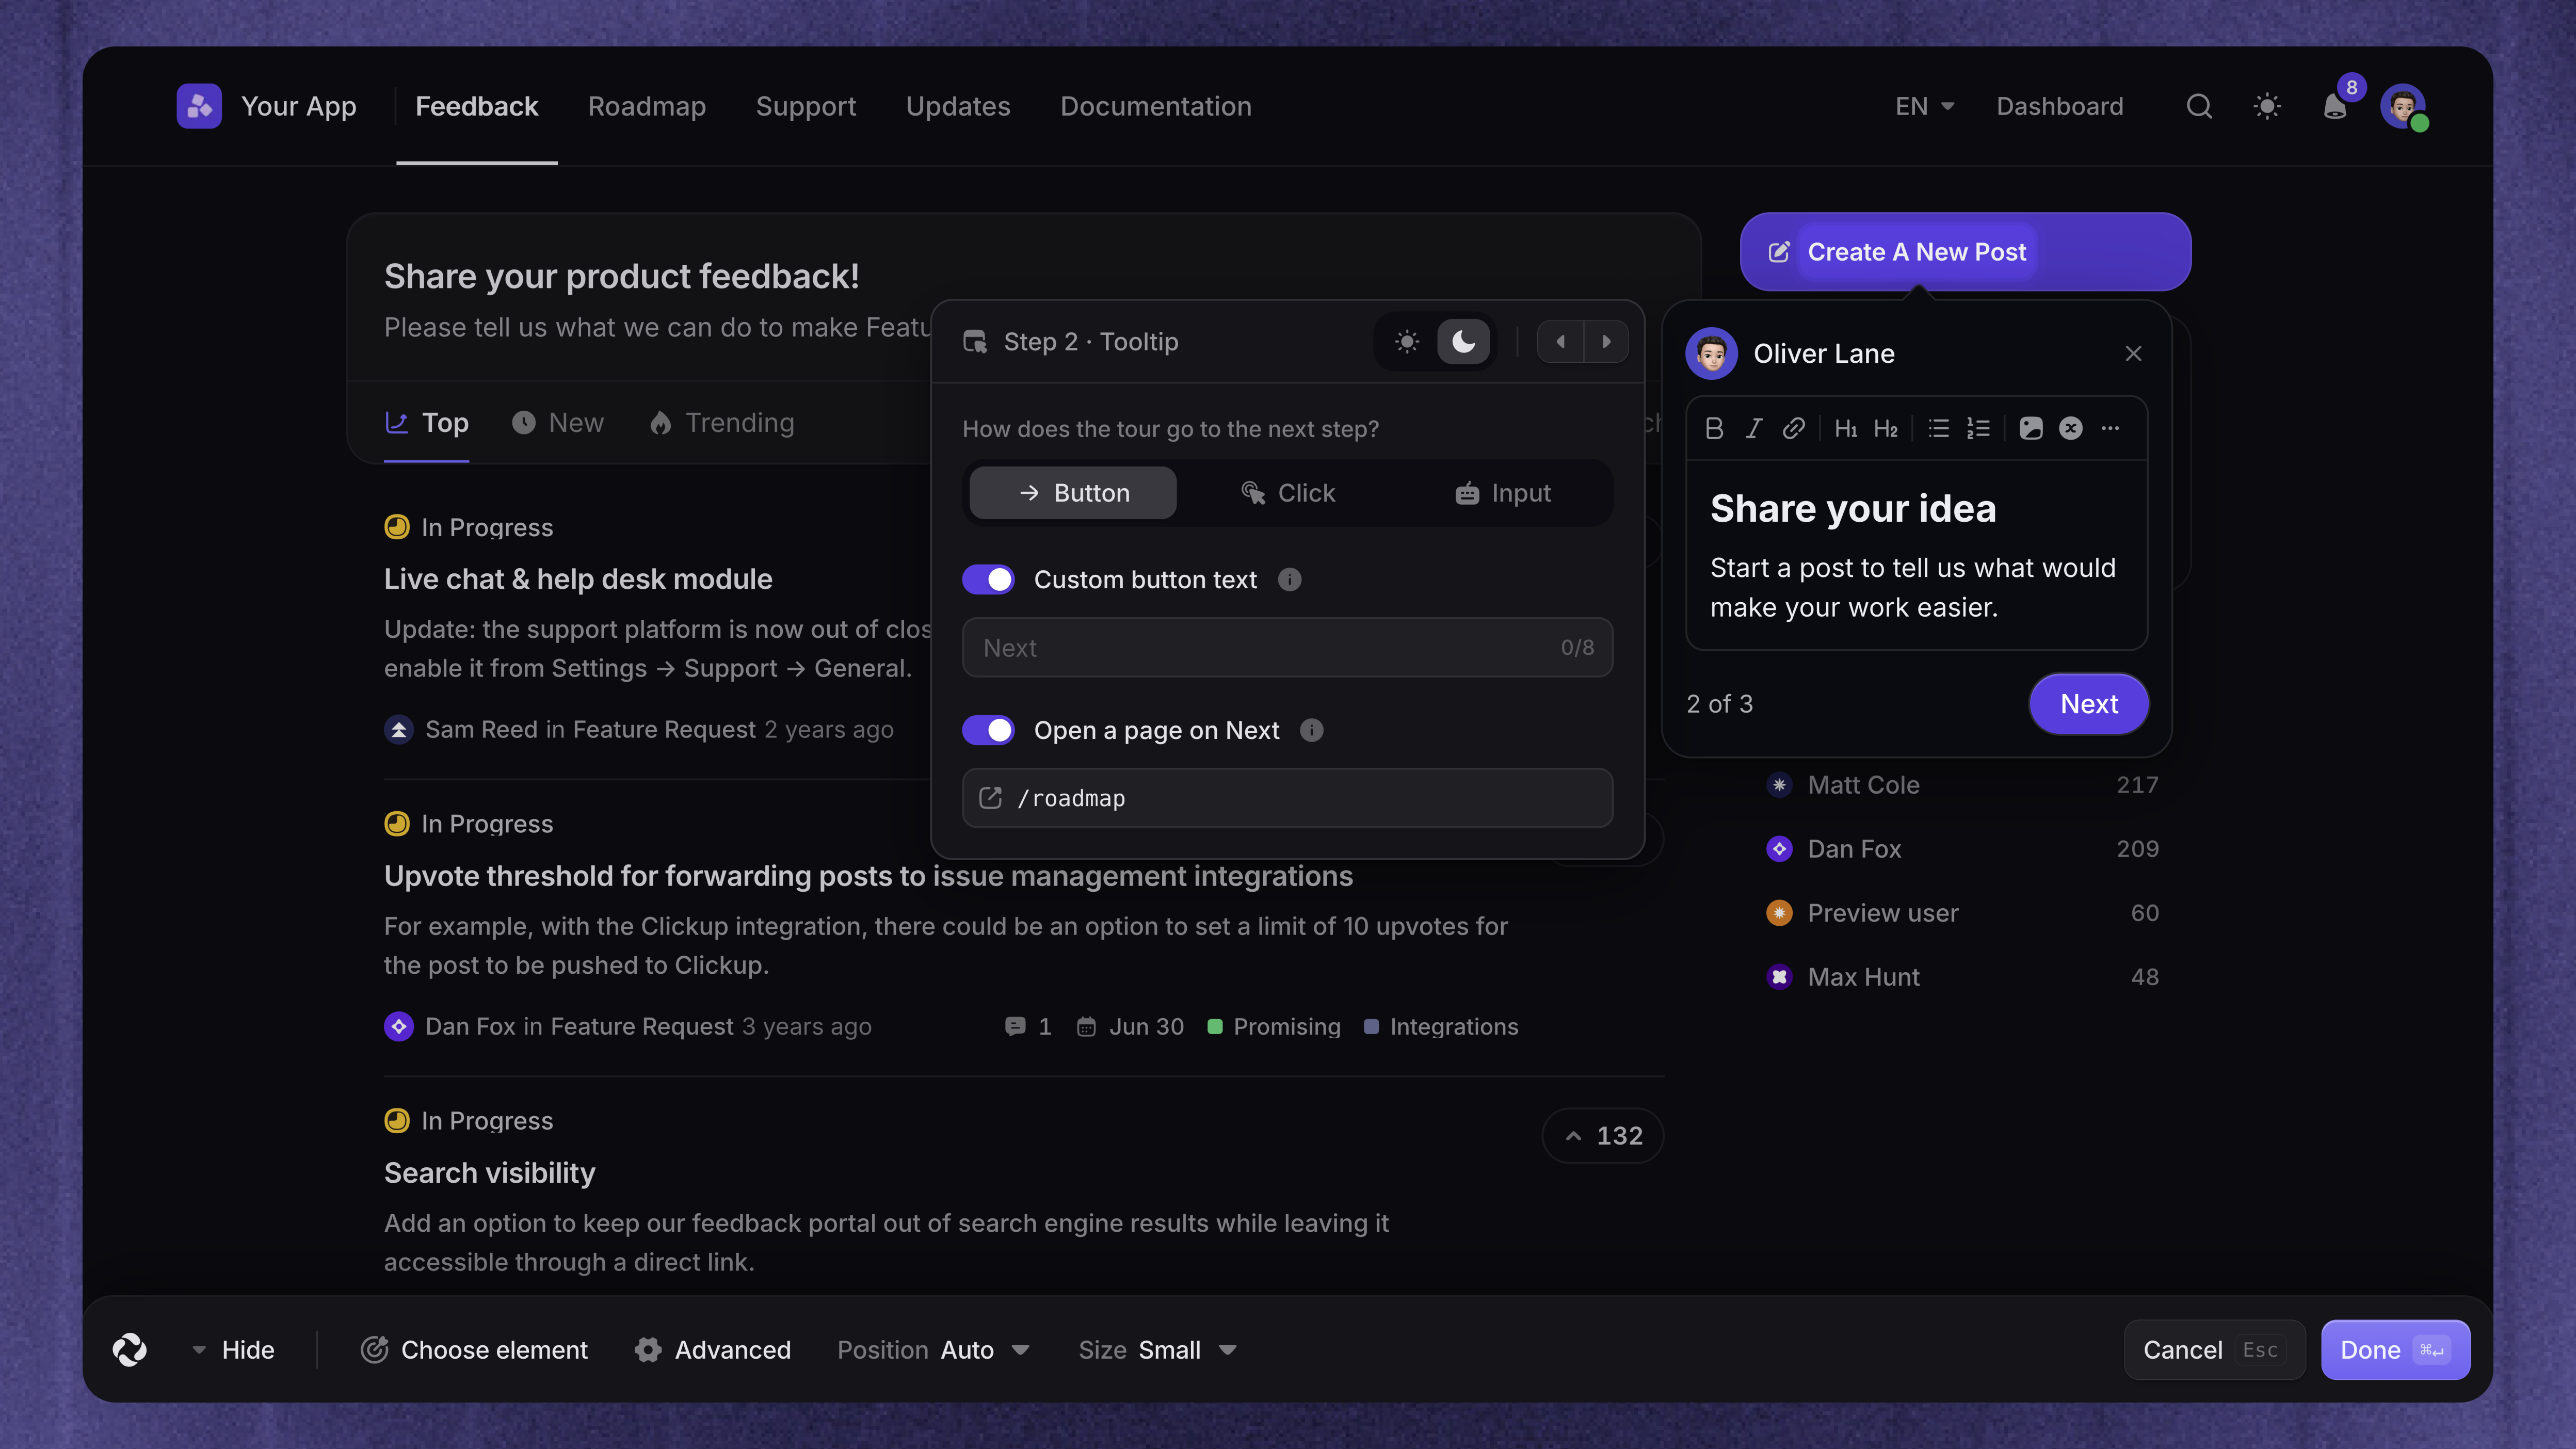
Task: Switch step preview to dark mode
Action: coord(1464,342)
